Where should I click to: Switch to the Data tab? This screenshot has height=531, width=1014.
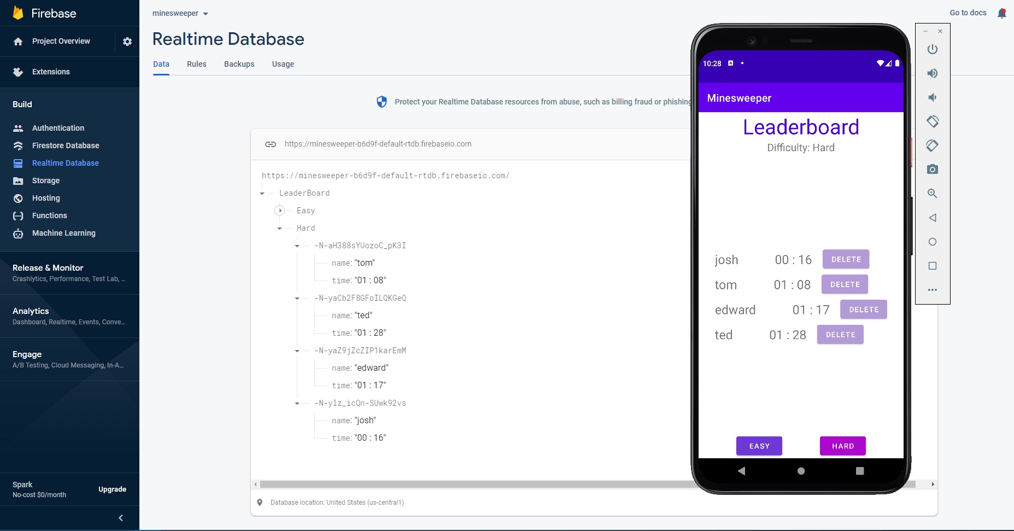(161, 64)
